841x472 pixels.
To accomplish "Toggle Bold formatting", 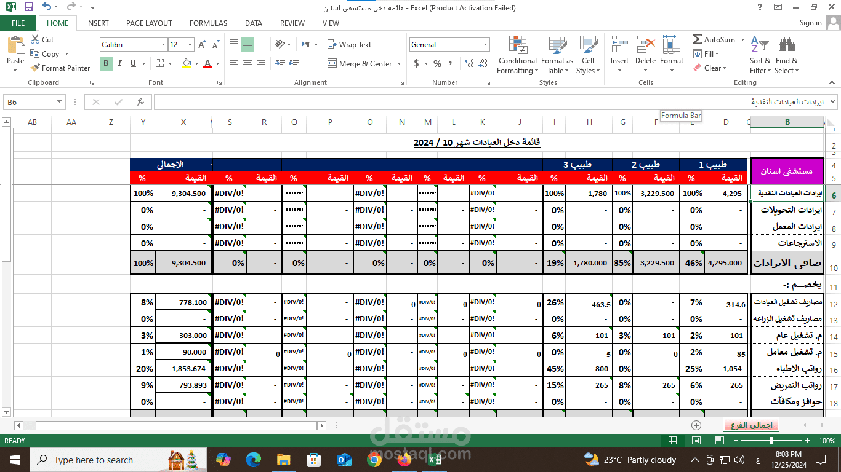I will click(x=106, y=63).
